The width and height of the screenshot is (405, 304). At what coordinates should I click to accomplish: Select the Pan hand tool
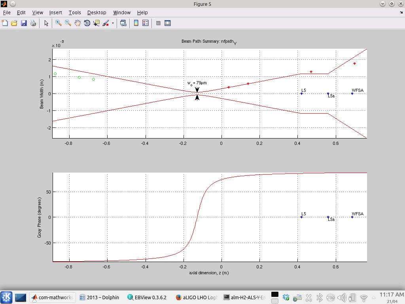pyautogui.click(x=78, y=23)
